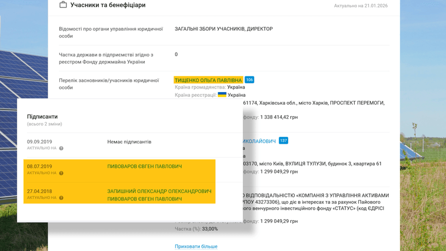
Task: Open ТИЩЕНКО ОЛЬГА ПАВЛІВНА profile link
Action: click(x=208, y=80)
